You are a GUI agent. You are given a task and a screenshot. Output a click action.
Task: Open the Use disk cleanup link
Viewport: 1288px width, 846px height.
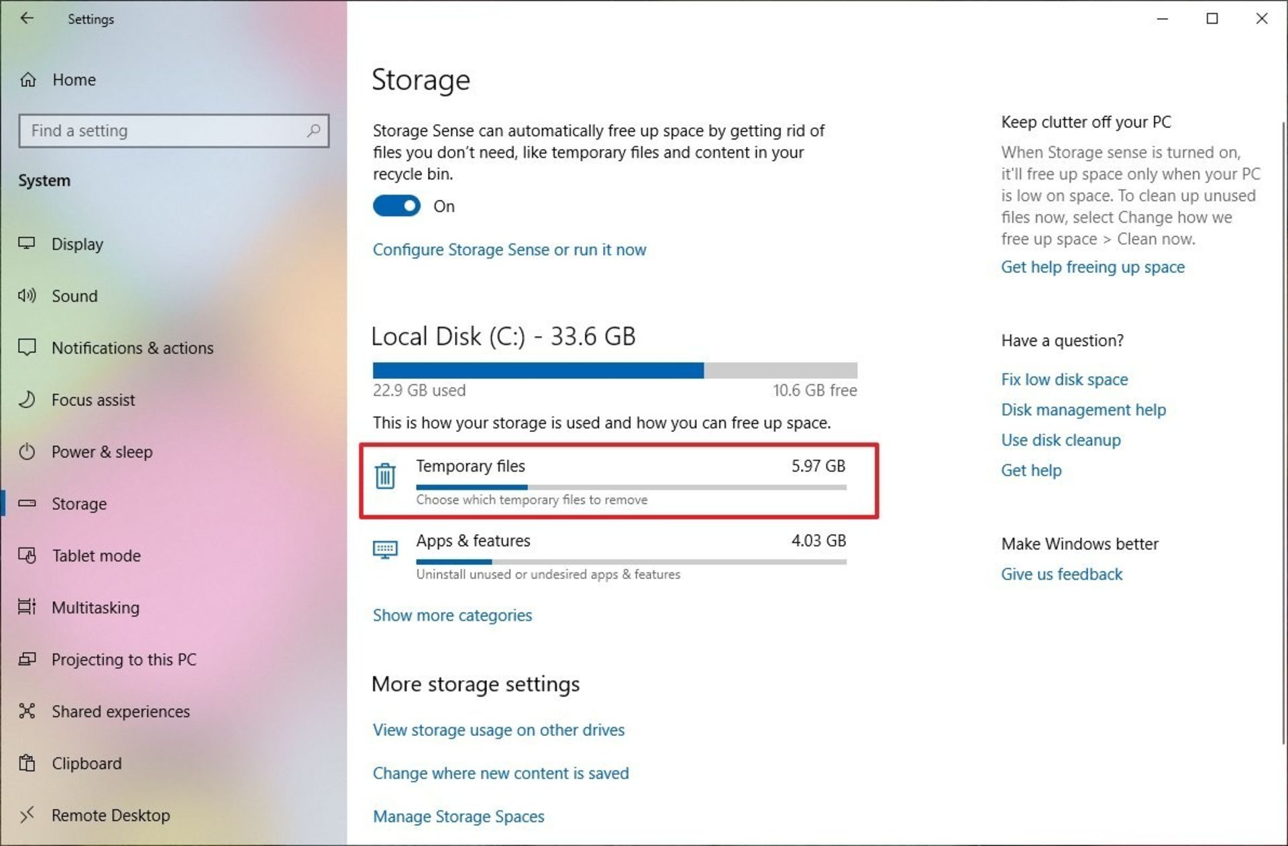pos(1061,440)
